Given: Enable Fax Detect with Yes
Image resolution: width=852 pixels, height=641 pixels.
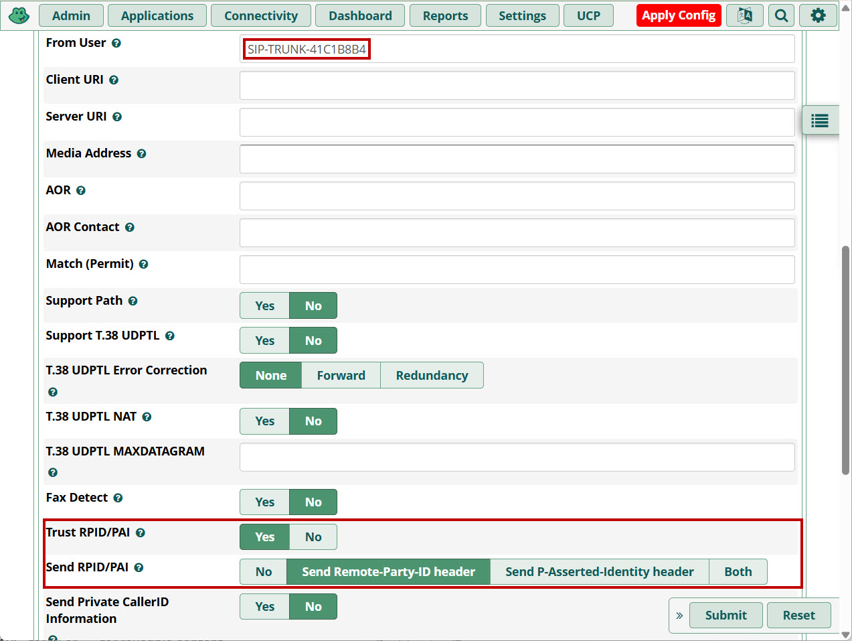Looking at the screenshot, I should (x=265, y=502).
